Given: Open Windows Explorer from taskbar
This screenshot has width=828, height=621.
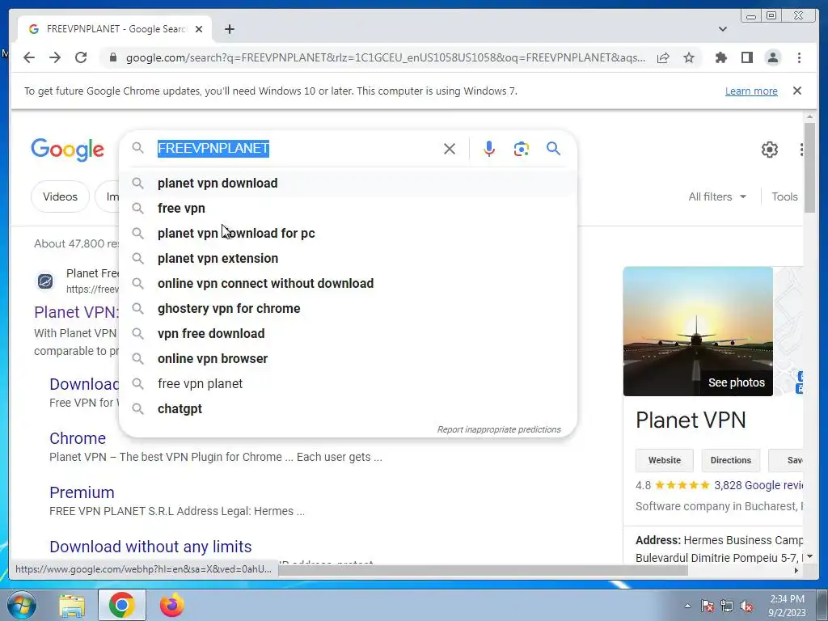Looking at the screenshot, I should tap(72, 606).
